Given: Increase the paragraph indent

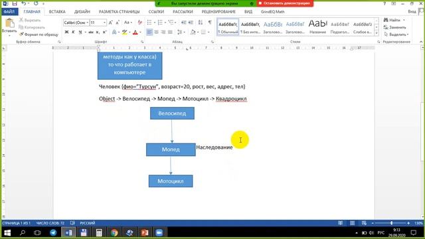Looking at the screenshot, I should [191, 23].
